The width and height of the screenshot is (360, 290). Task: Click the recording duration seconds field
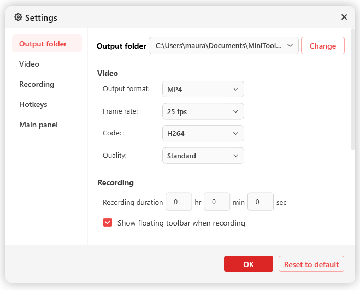pos(261,202)
